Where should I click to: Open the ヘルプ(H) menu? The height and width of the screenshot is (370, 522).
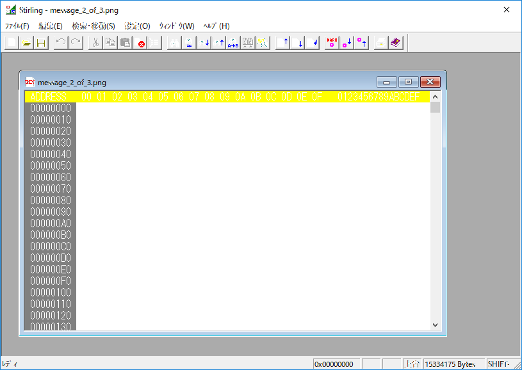click(x=216, y=26)
